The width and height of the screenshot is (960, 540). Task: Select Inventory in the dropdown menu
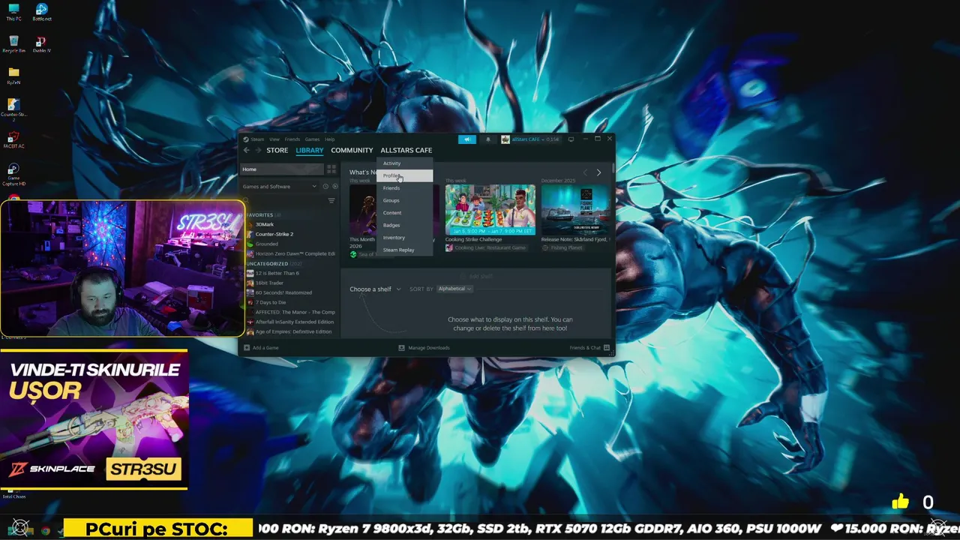[405, 238]
